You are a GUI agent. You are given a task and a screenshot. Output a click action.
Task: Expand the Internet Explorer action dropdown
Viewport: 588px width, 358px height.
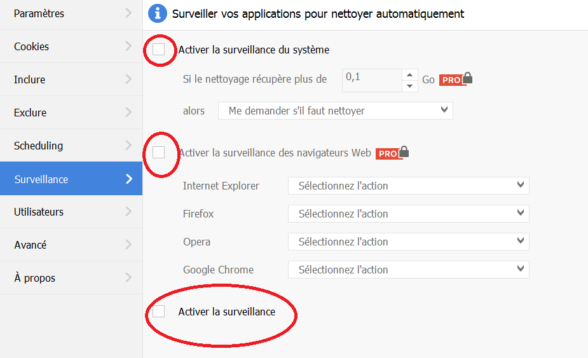408,186
